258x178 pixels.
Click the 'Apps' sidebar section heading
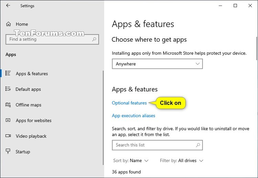(11, 55)
